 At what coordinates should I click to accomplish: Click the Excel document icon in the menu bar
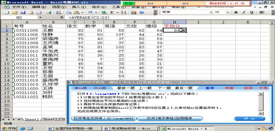coord(6,7)
